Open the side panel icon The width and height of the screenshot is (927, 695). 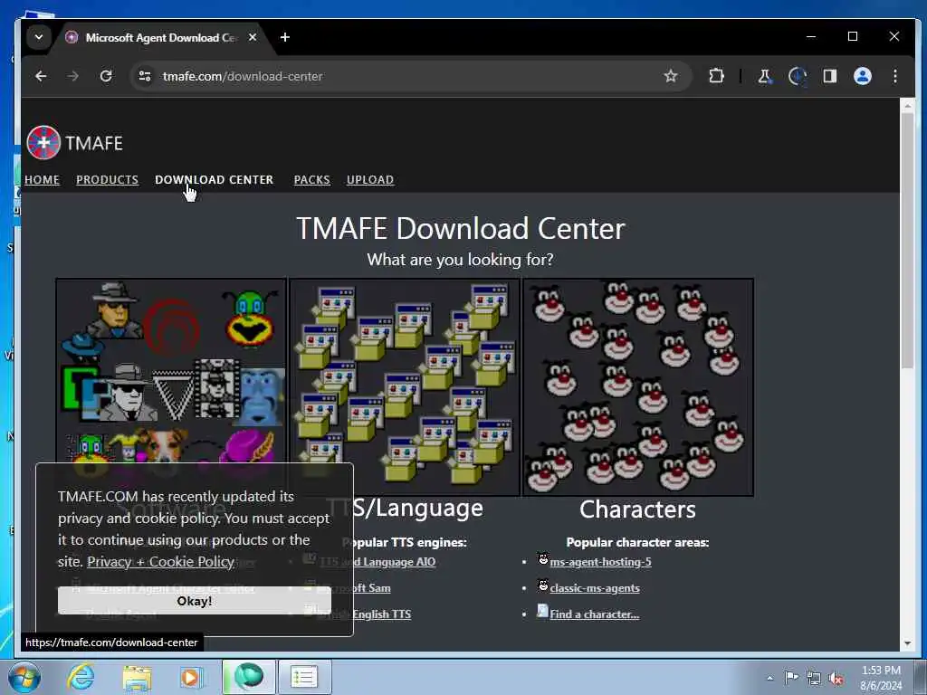pos(830,76)
